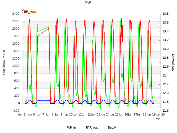Toggle the PAR_out legend entry

click(89, 128)
